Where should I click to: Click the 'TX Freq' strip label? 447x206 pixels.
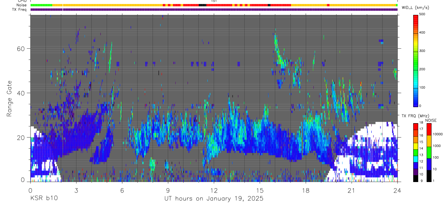pos(20,9)
